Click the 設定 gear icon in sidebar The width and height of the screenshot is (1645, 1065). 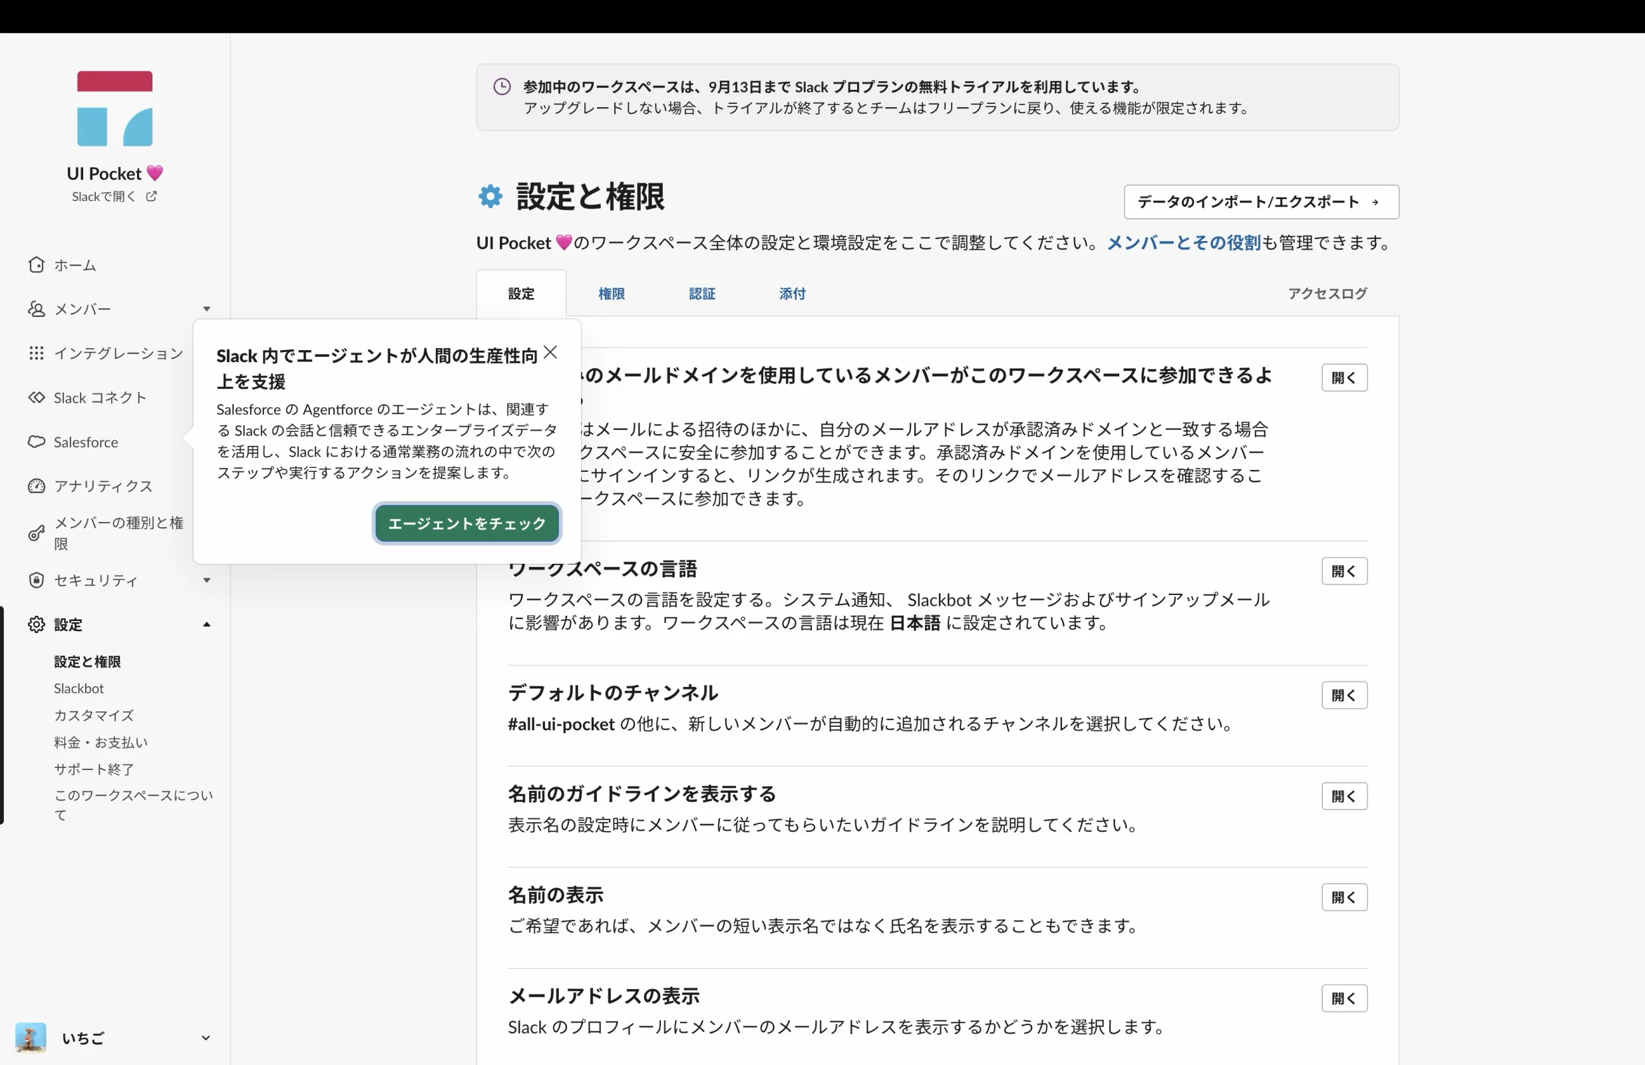(x=37, y=624)
